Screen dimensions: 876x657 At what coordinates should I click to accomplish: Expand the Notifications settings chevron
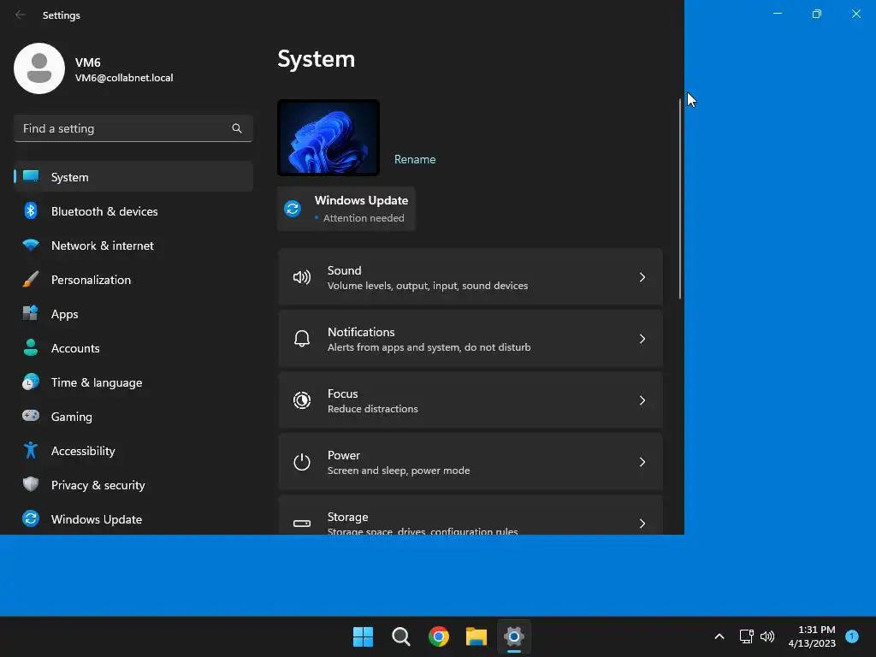(x=642, y=339)
